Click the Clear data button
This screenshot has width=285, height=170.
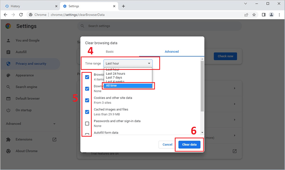coord(189,144)
